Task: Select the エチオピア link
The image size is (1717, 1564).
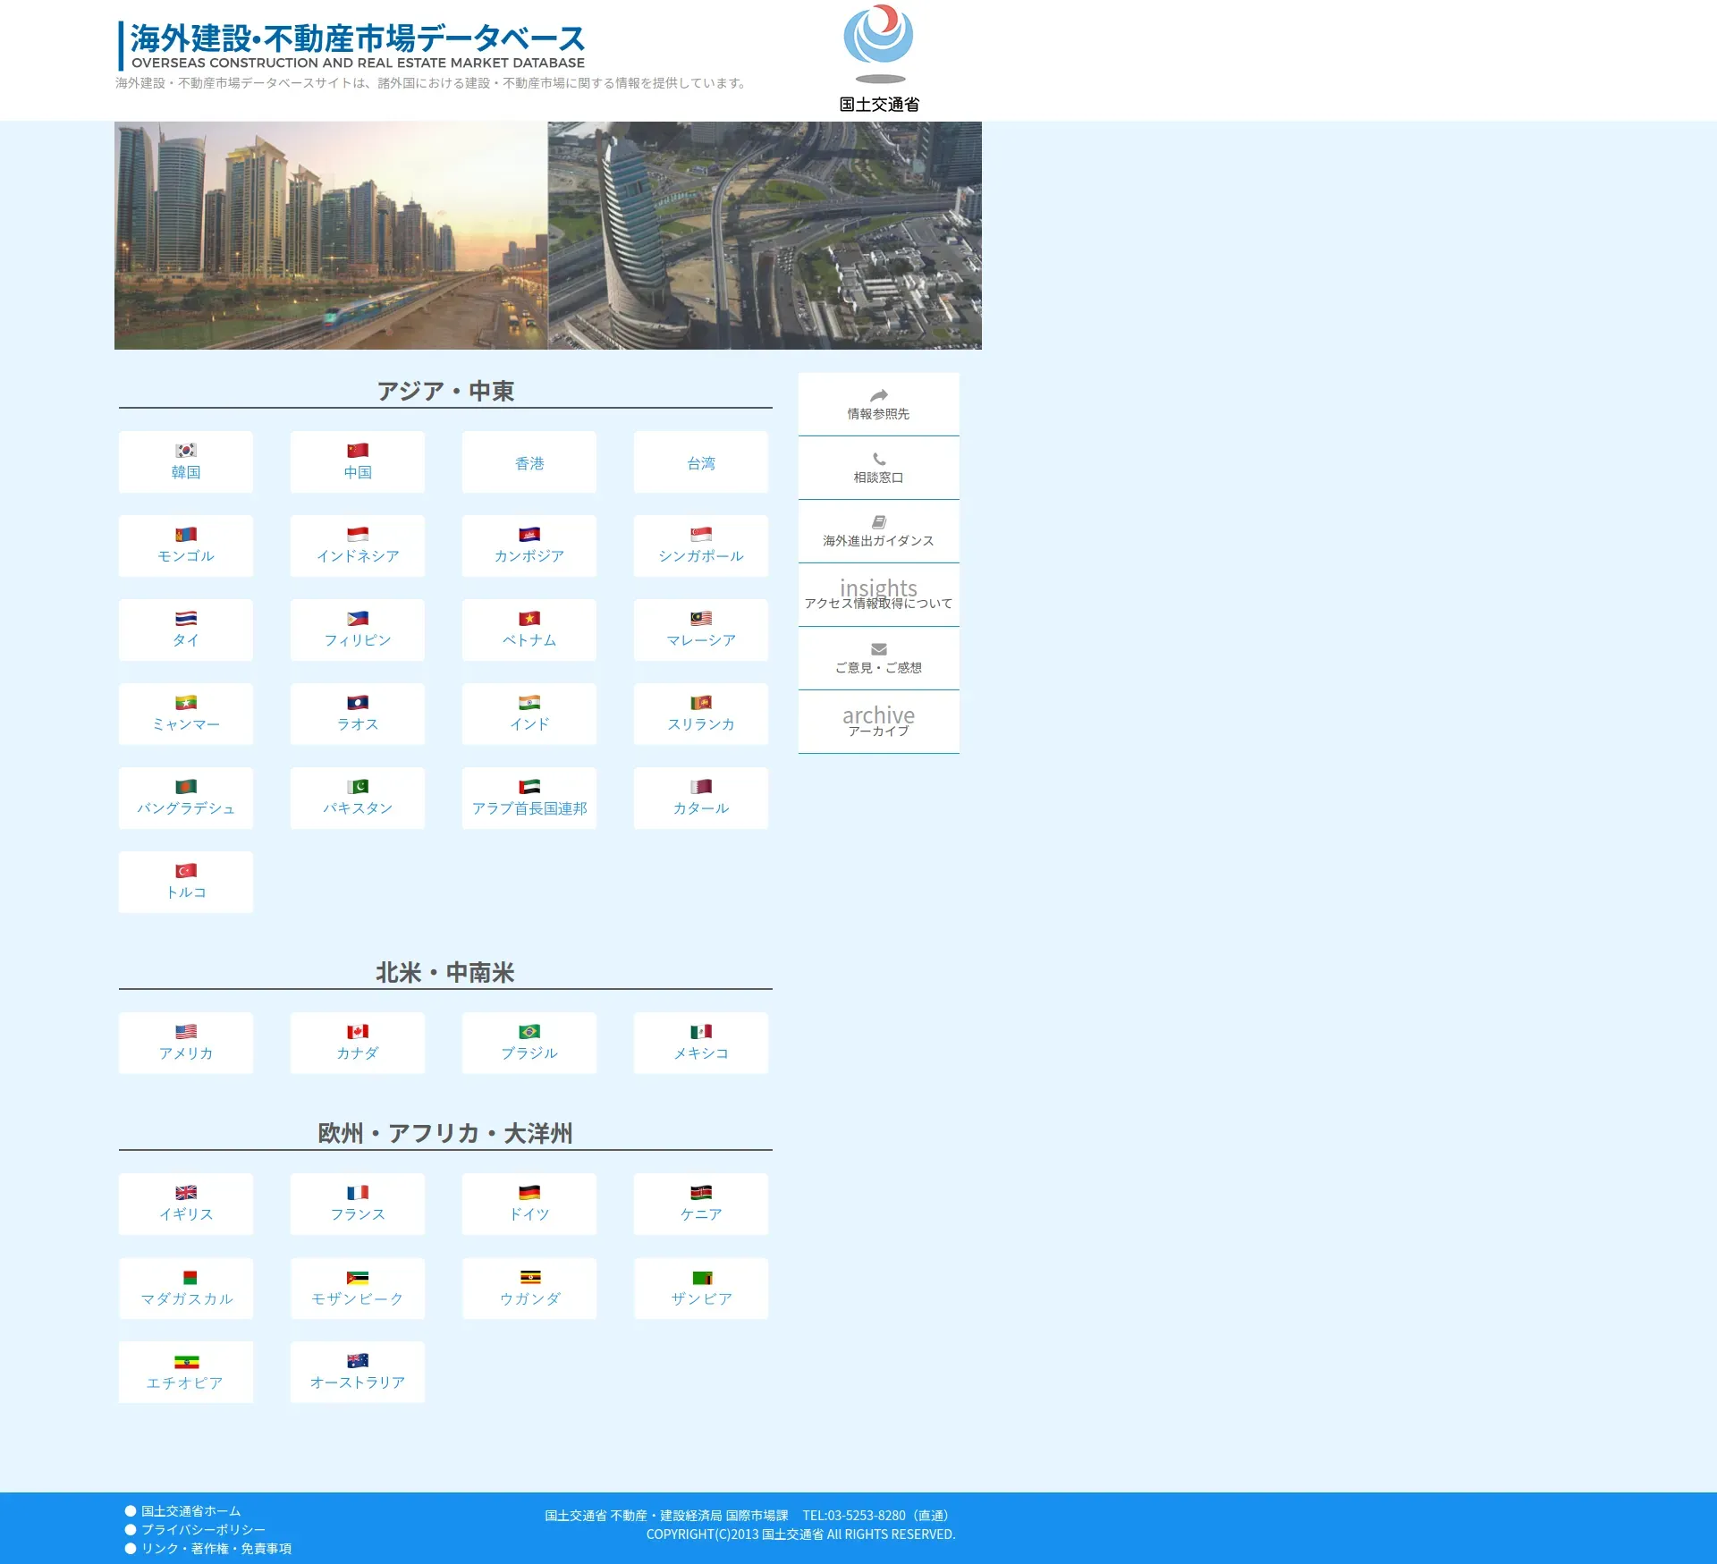Action: [x=186, y=1372]
